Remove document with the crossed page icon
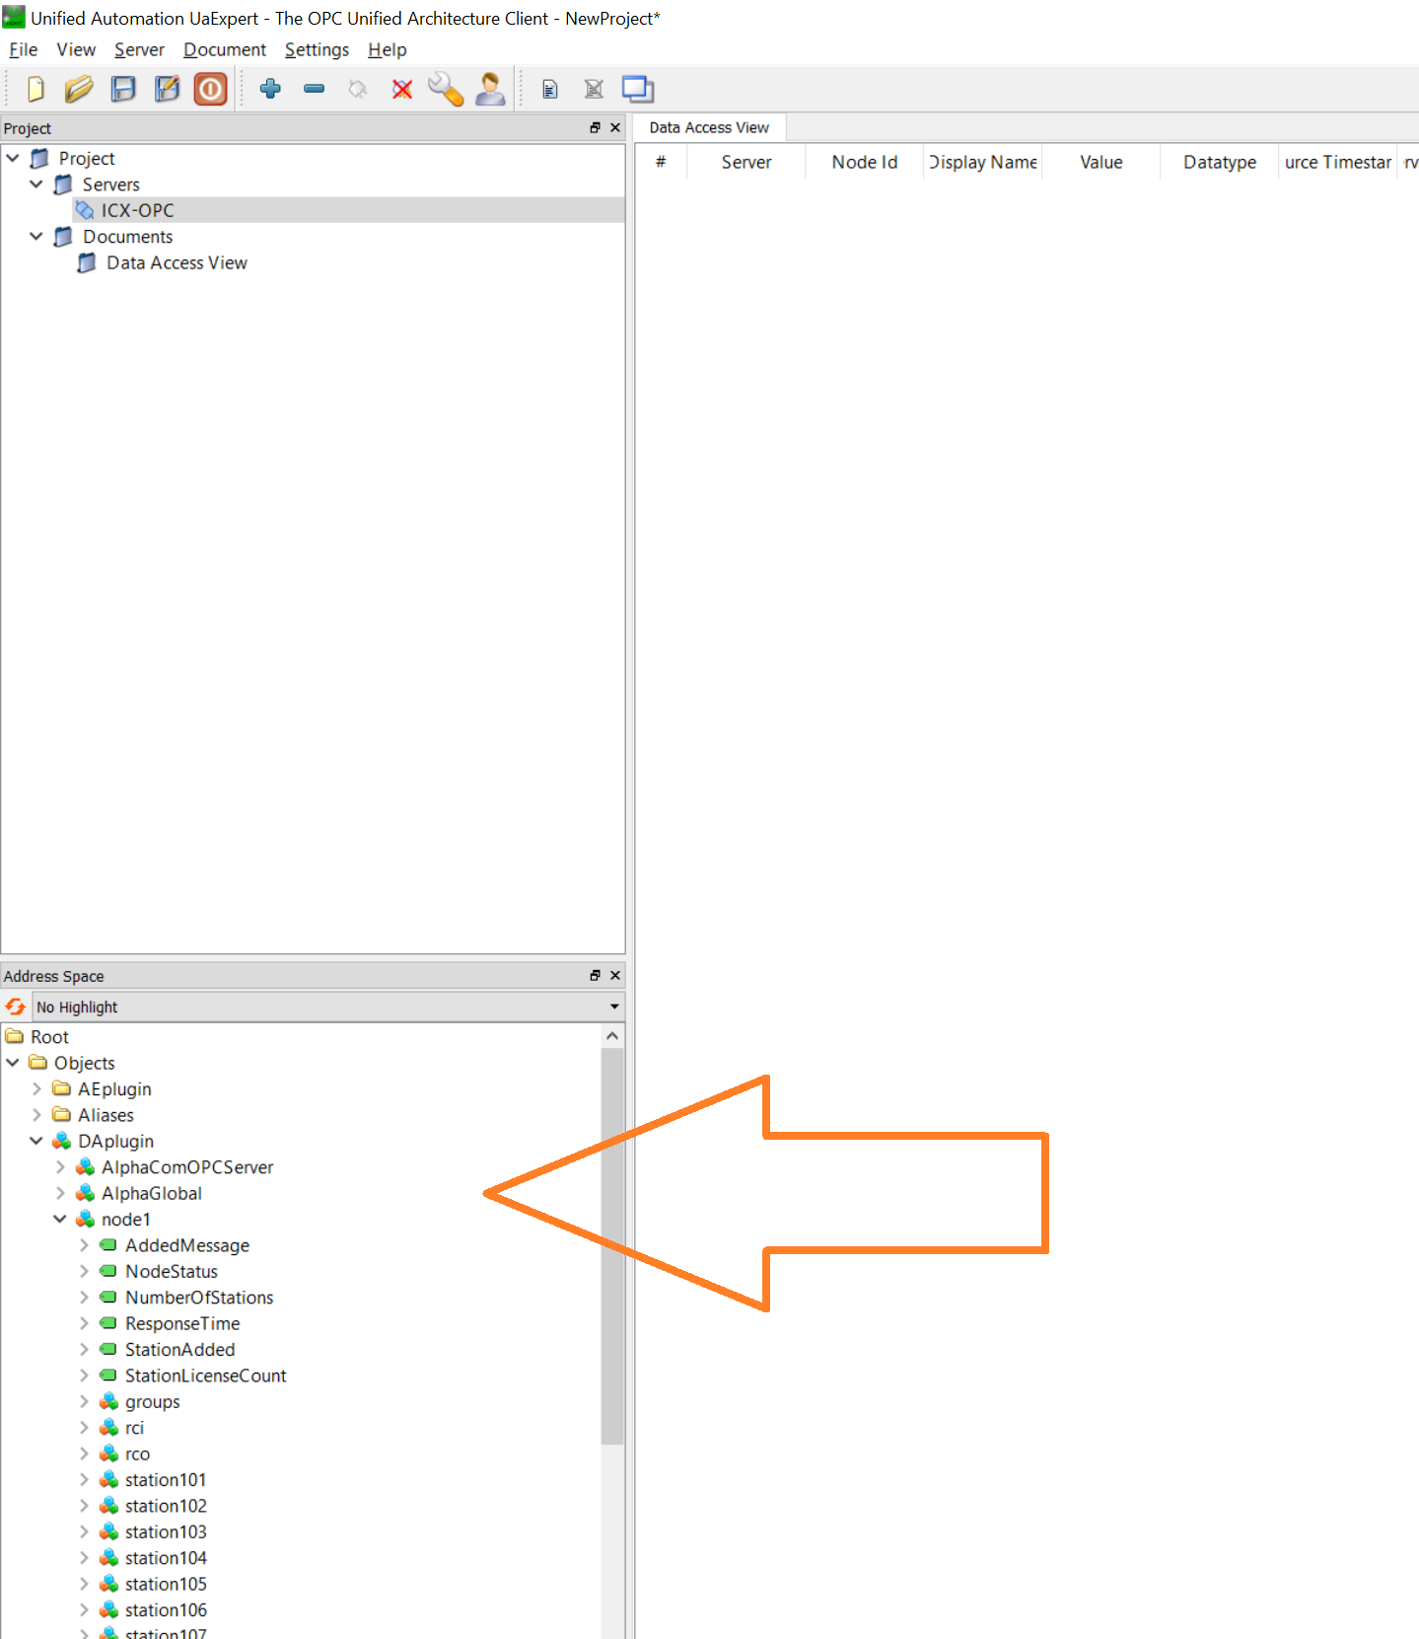The height and width of the screenshot is (1639, 1419). (x=594, y=90)
